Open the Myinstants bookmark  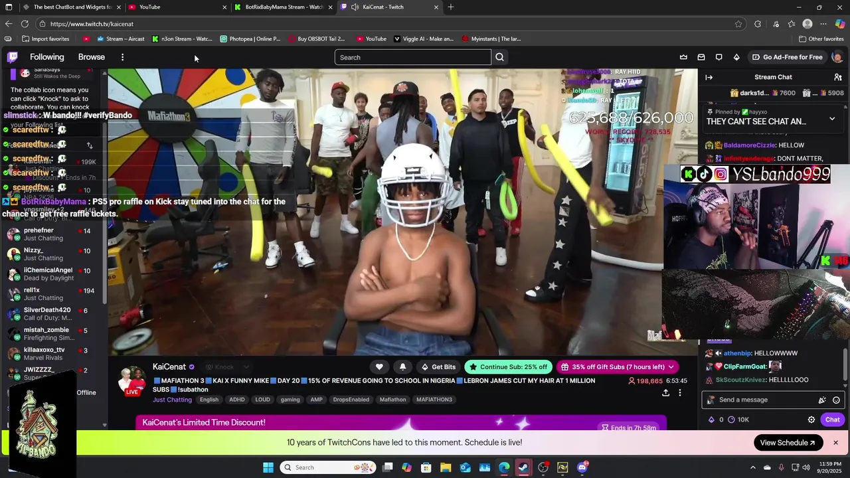(491, 39)
